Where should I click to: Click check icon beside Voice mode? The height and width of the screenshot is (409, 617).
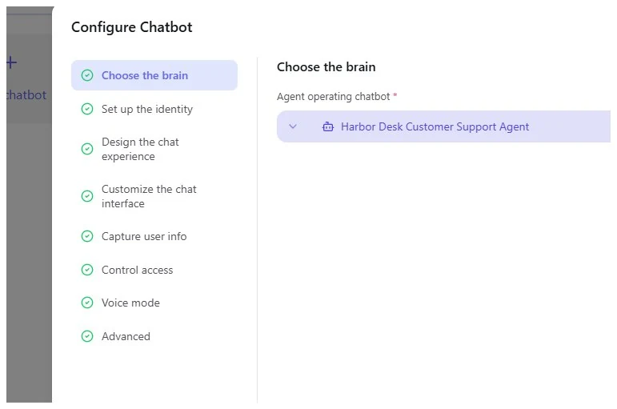87,303
